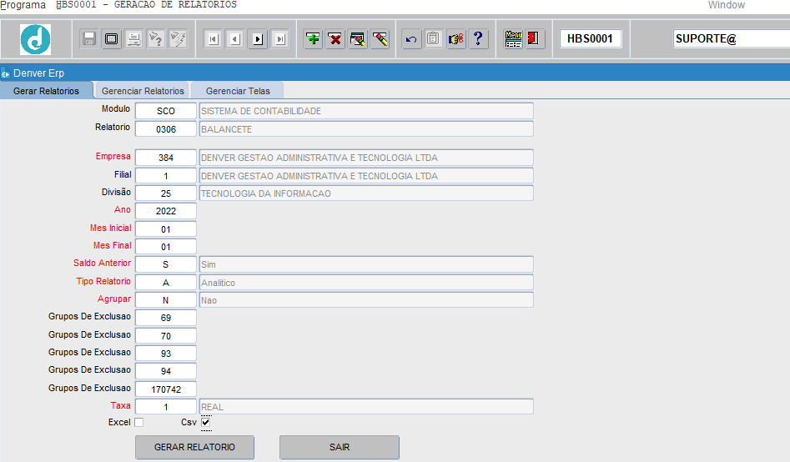Switch to the Gerar Relatorios tab
The width and height of the screenshot is (790, 462).
pyautogui.click(x=47, y=91)
